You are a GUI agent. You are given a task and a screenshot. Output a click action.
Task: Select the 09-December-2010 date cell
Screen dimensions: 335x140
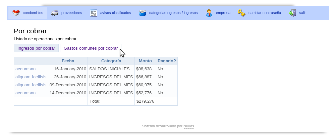click(x=68, y=85)
